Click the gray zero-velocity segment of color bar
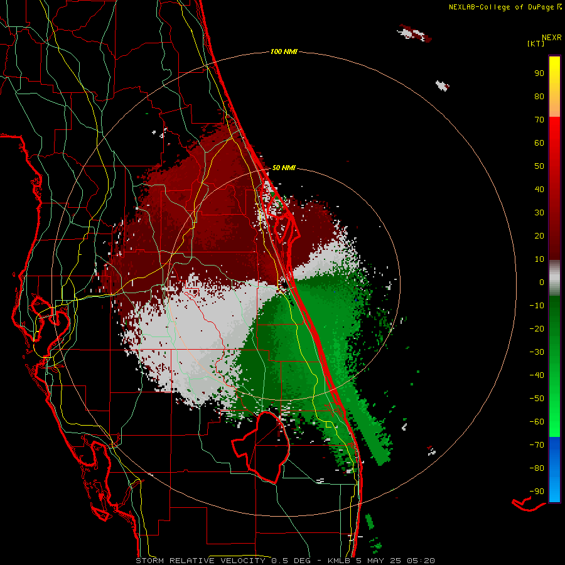565x565 pixels. click(x=554, y=278)
